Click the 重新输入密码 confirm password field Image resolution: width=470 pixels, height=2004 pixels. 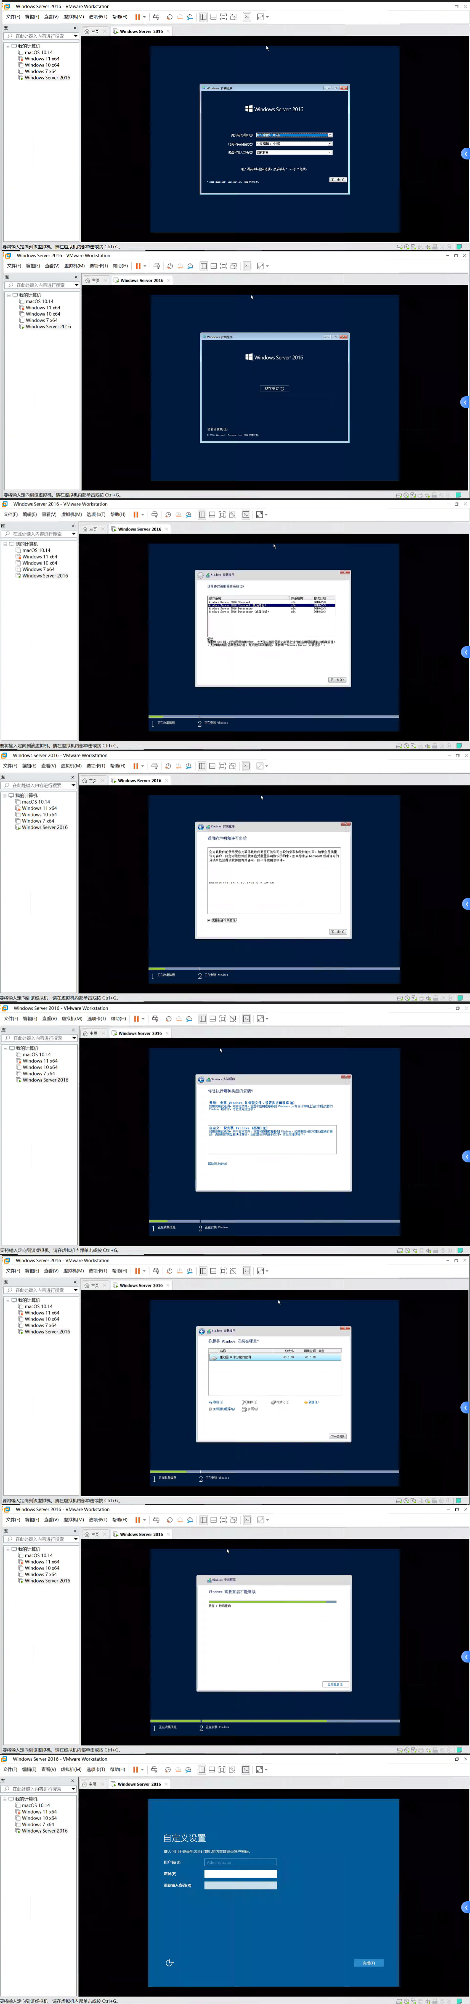(x=240, y=1886)
